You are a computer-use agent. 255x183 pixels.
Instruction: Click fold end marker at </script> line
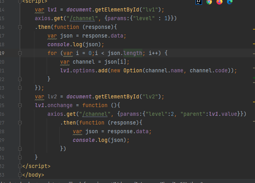[19, 166]
